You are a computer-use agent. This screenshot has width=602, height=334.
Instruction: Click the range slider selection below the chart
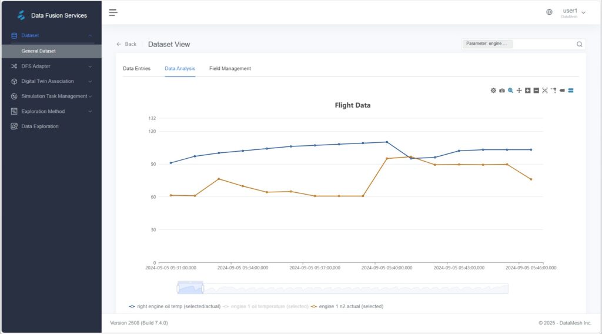pos(190,288)
